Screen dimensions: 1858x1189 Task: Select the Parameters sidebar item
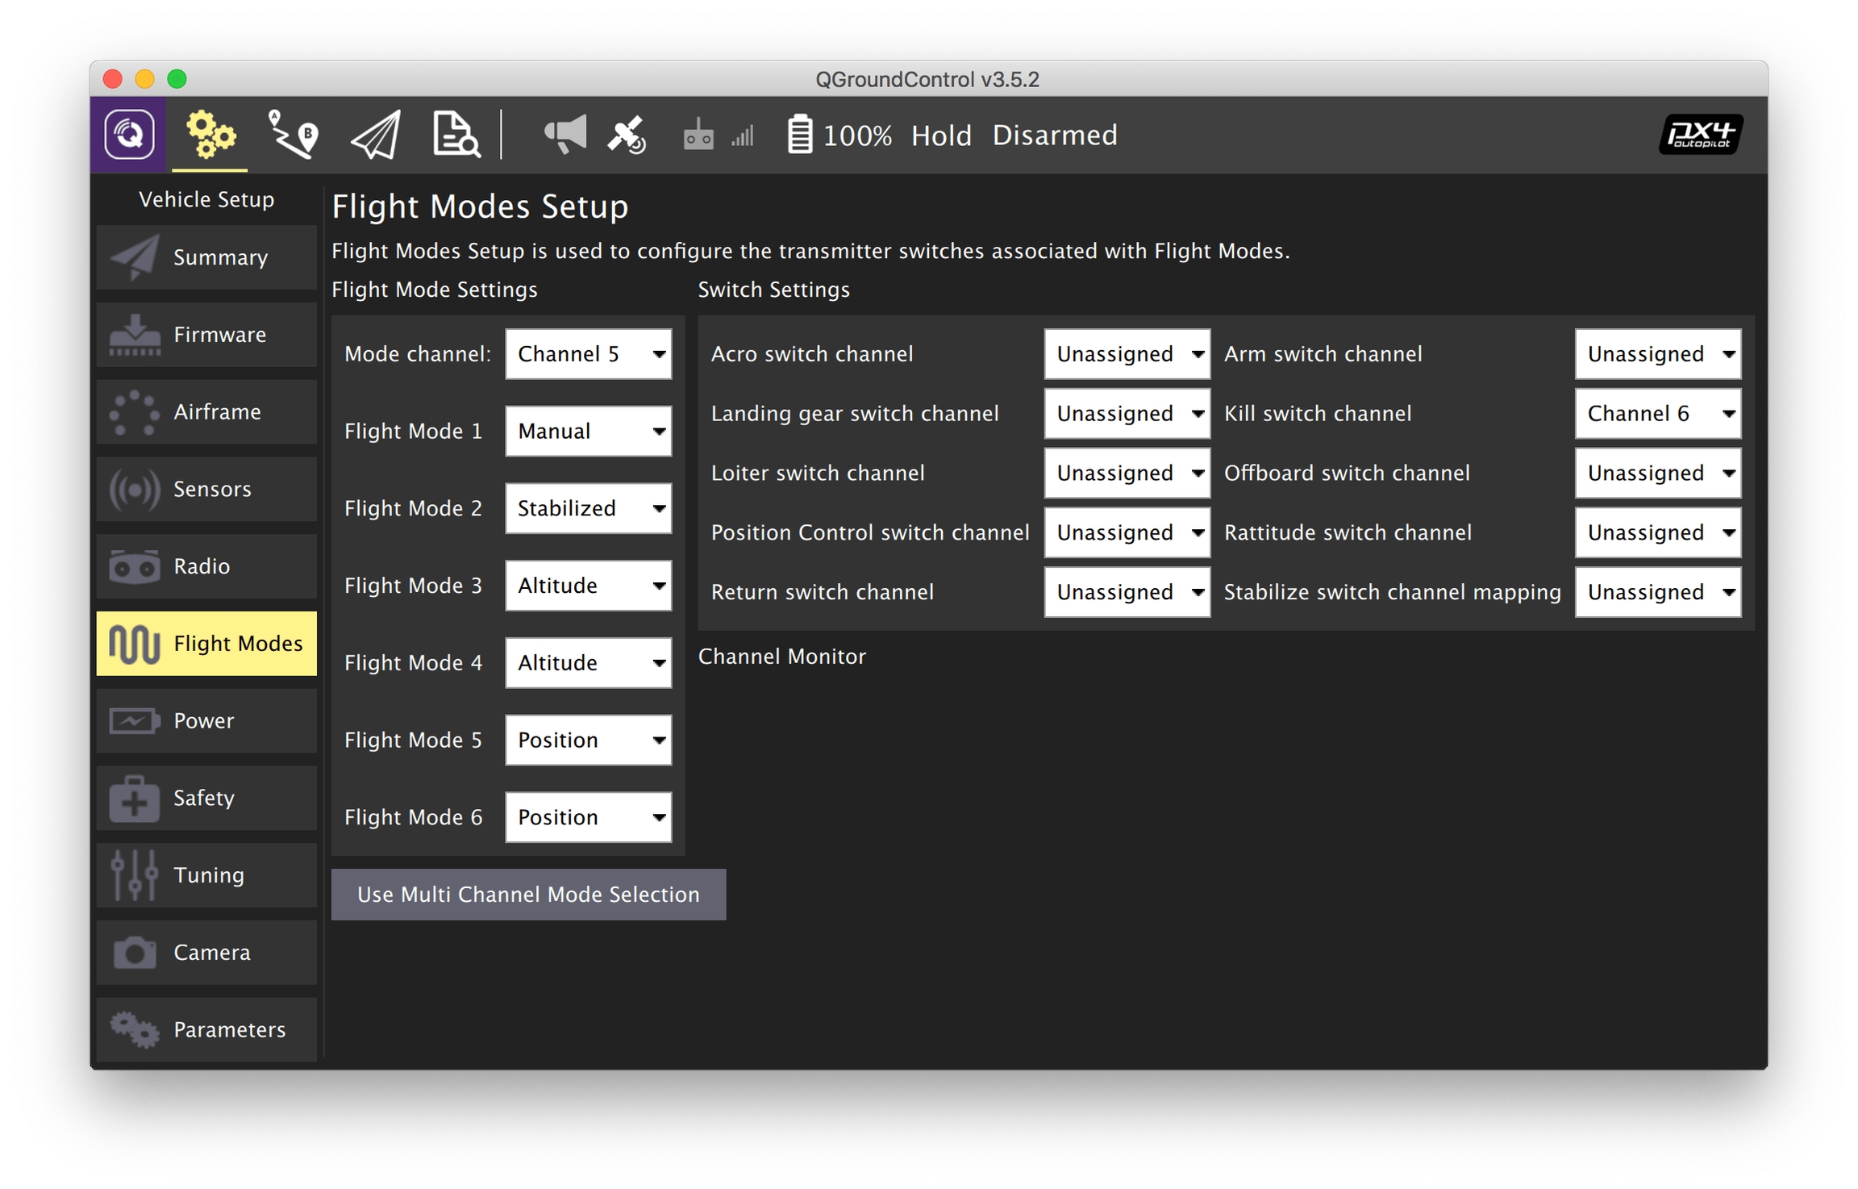click(206, 1029)
